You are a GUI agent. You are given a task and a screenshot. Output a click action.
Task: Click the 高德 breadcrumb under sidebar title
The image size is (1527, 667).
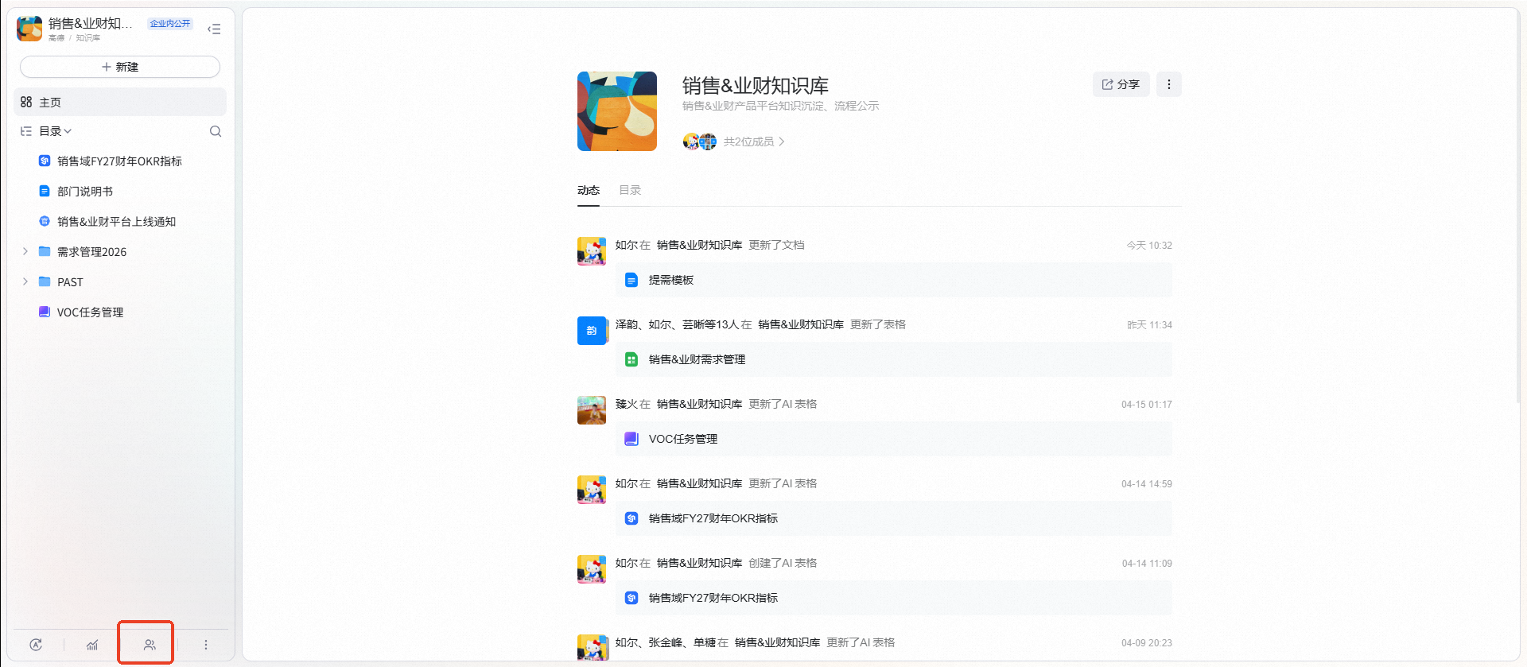click(56, 38)
